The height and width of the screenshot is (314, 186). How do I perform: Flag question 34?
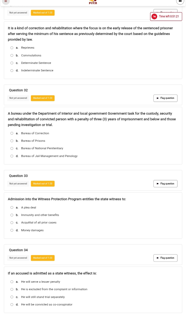click(165, 258)
